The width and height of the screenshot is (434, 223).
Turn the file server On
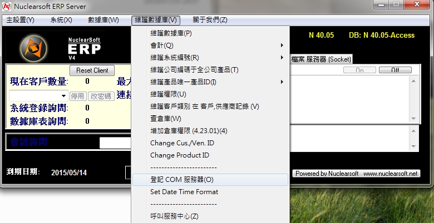(x=359, y=70)
